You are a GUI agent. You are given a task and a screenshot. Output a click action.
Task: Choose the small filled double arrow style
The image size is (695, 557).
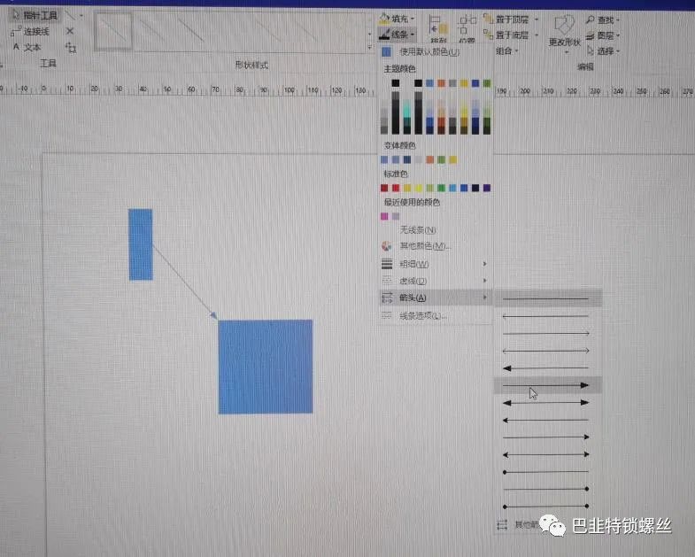[548, 454]
